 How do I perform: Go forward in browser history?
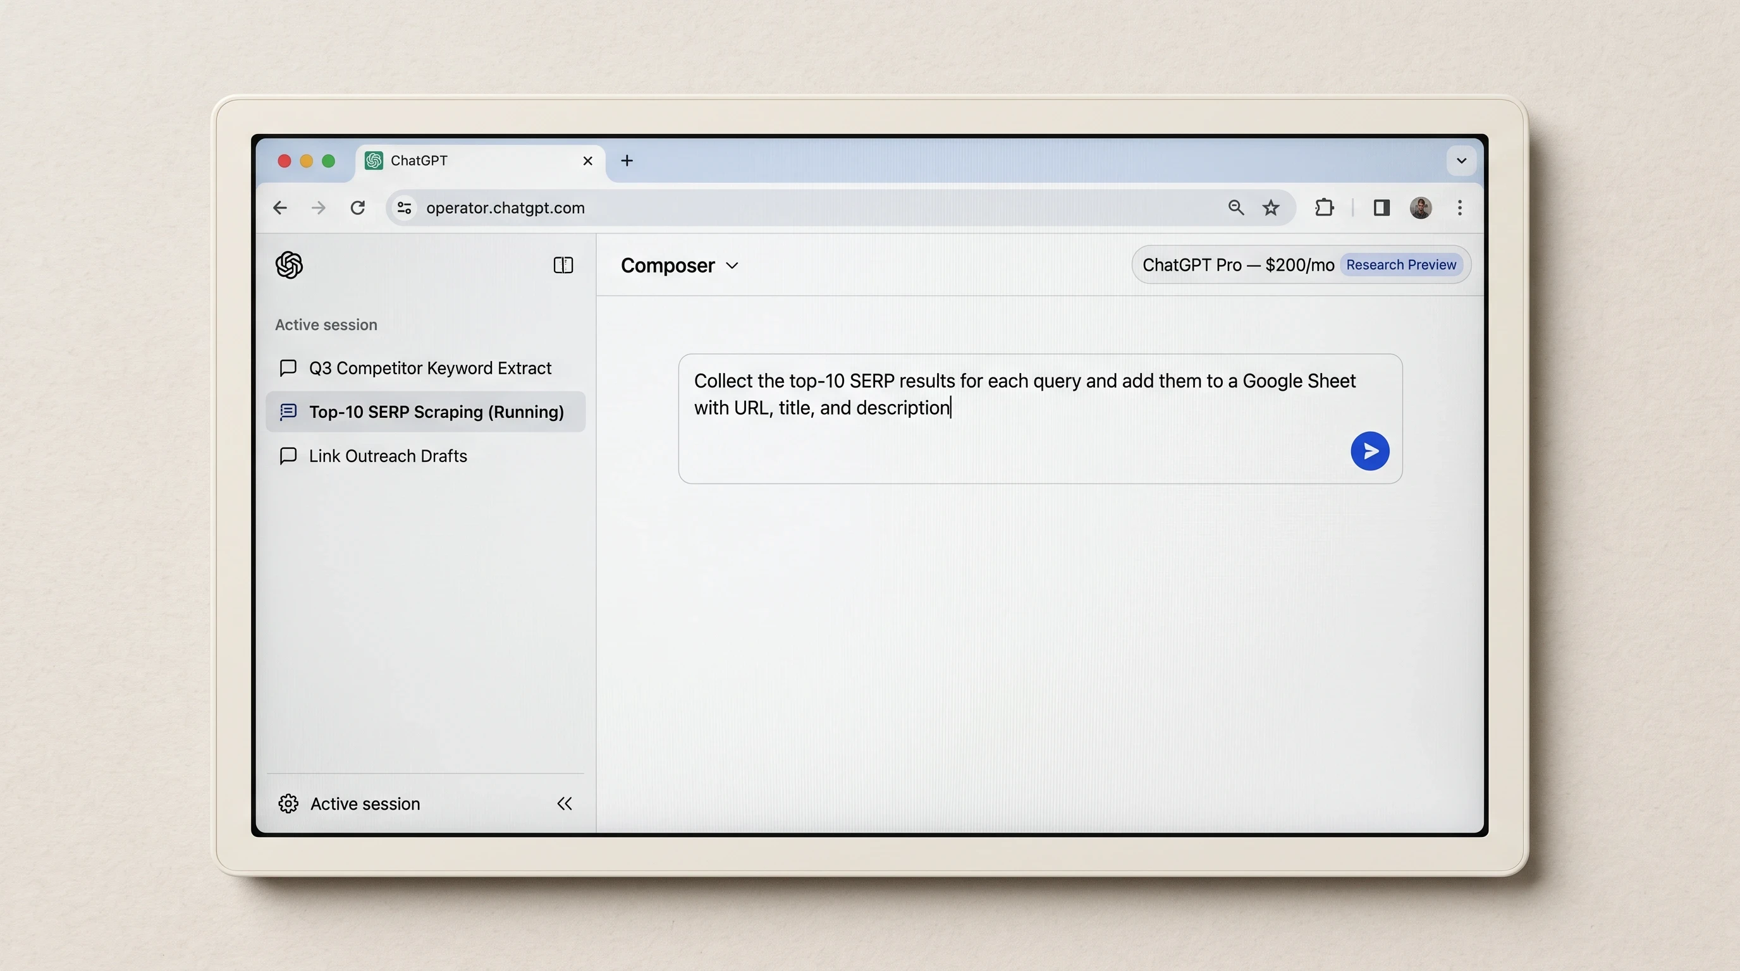point(318,208)
